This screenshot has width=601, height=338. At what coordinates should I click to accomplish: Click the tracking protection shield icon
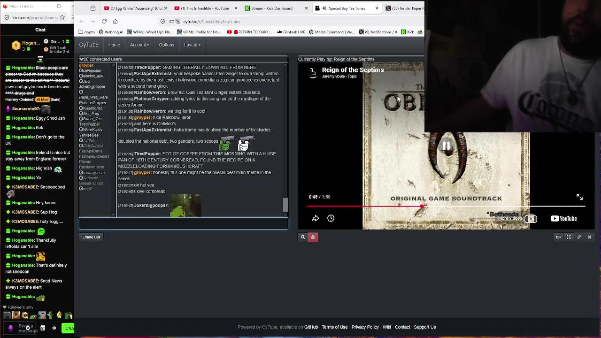point(162,21)
